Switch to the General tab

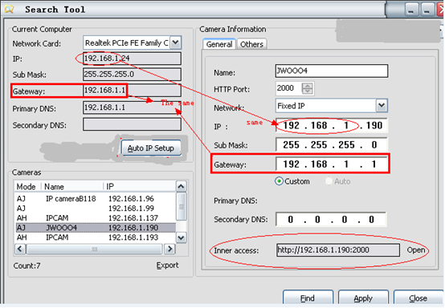[219, 44]
